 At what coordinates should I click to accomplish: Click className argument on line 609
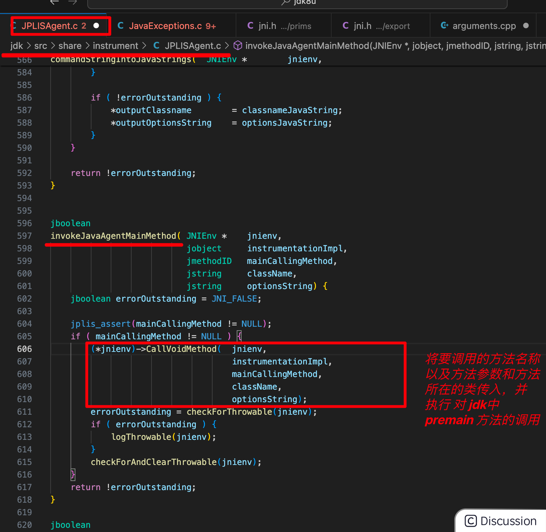tap(254, 386)
